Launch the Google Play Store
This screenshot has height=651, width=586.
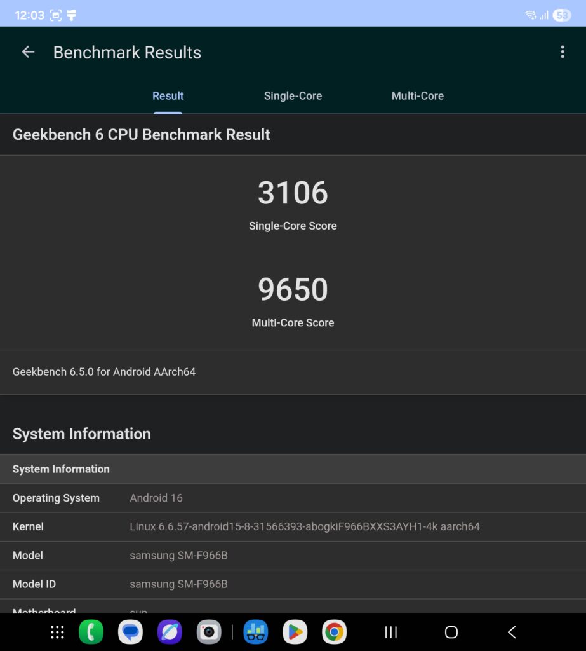295,632
